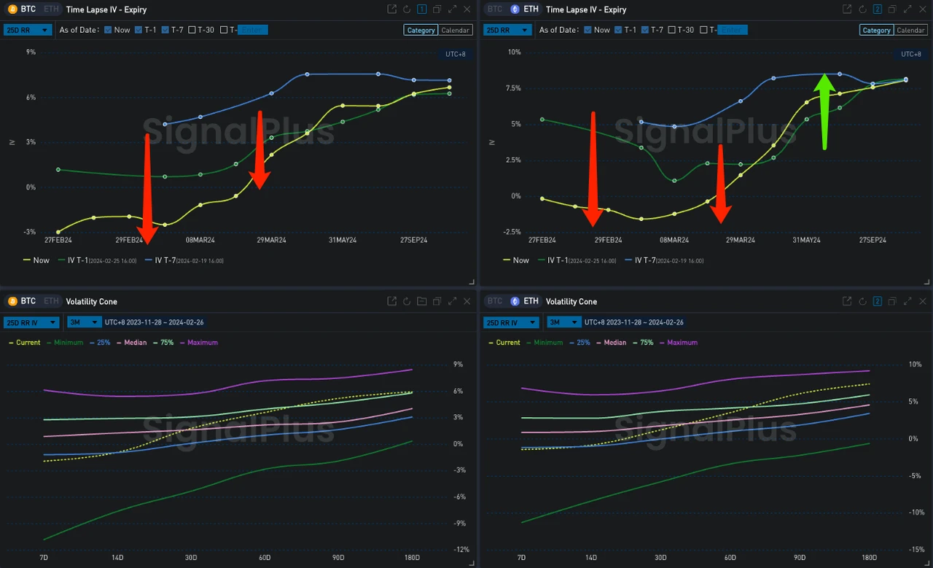
Task: Open 25D RR dropdown in BTC Time Lapse
Action: coord(28,30)
